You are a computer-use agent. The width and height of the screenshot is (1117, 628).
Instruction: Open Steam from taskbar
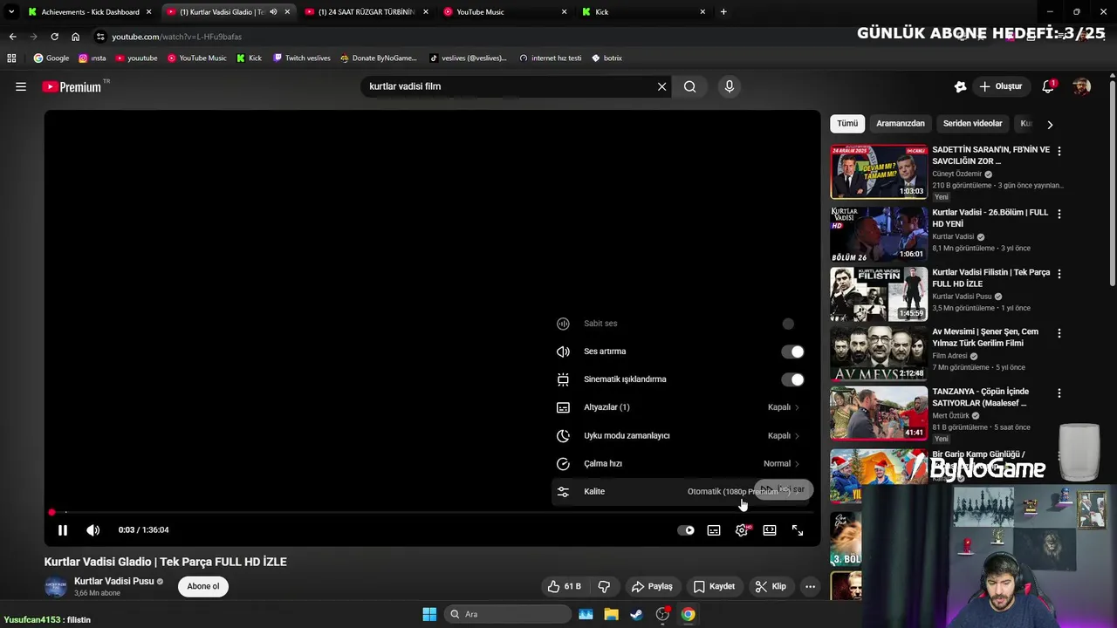tap(636, 614)
